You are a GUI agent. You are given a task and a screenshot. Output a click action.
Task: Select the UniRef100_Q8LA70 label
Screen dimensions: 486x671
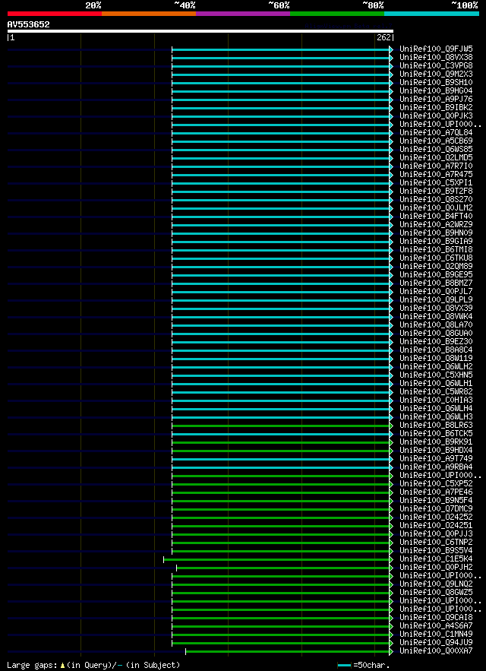(436, 324)
